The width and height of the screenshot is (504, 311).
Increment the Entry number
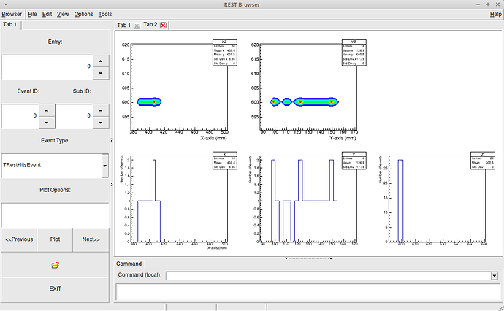[x=101, y=61]
